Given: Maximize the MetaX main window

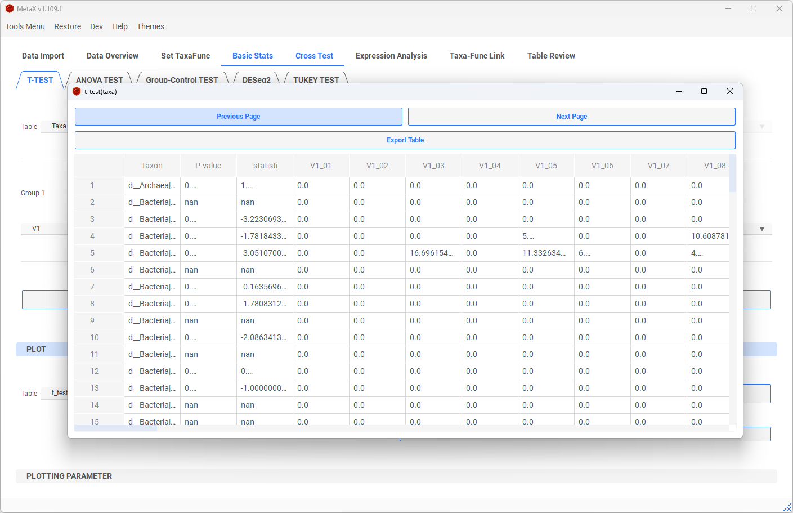Looking at the screenshot, I should click(x=754, y=8).
